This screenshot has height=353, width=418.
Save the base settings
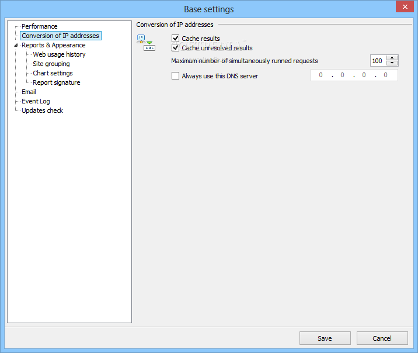click(x=325, y=338)
